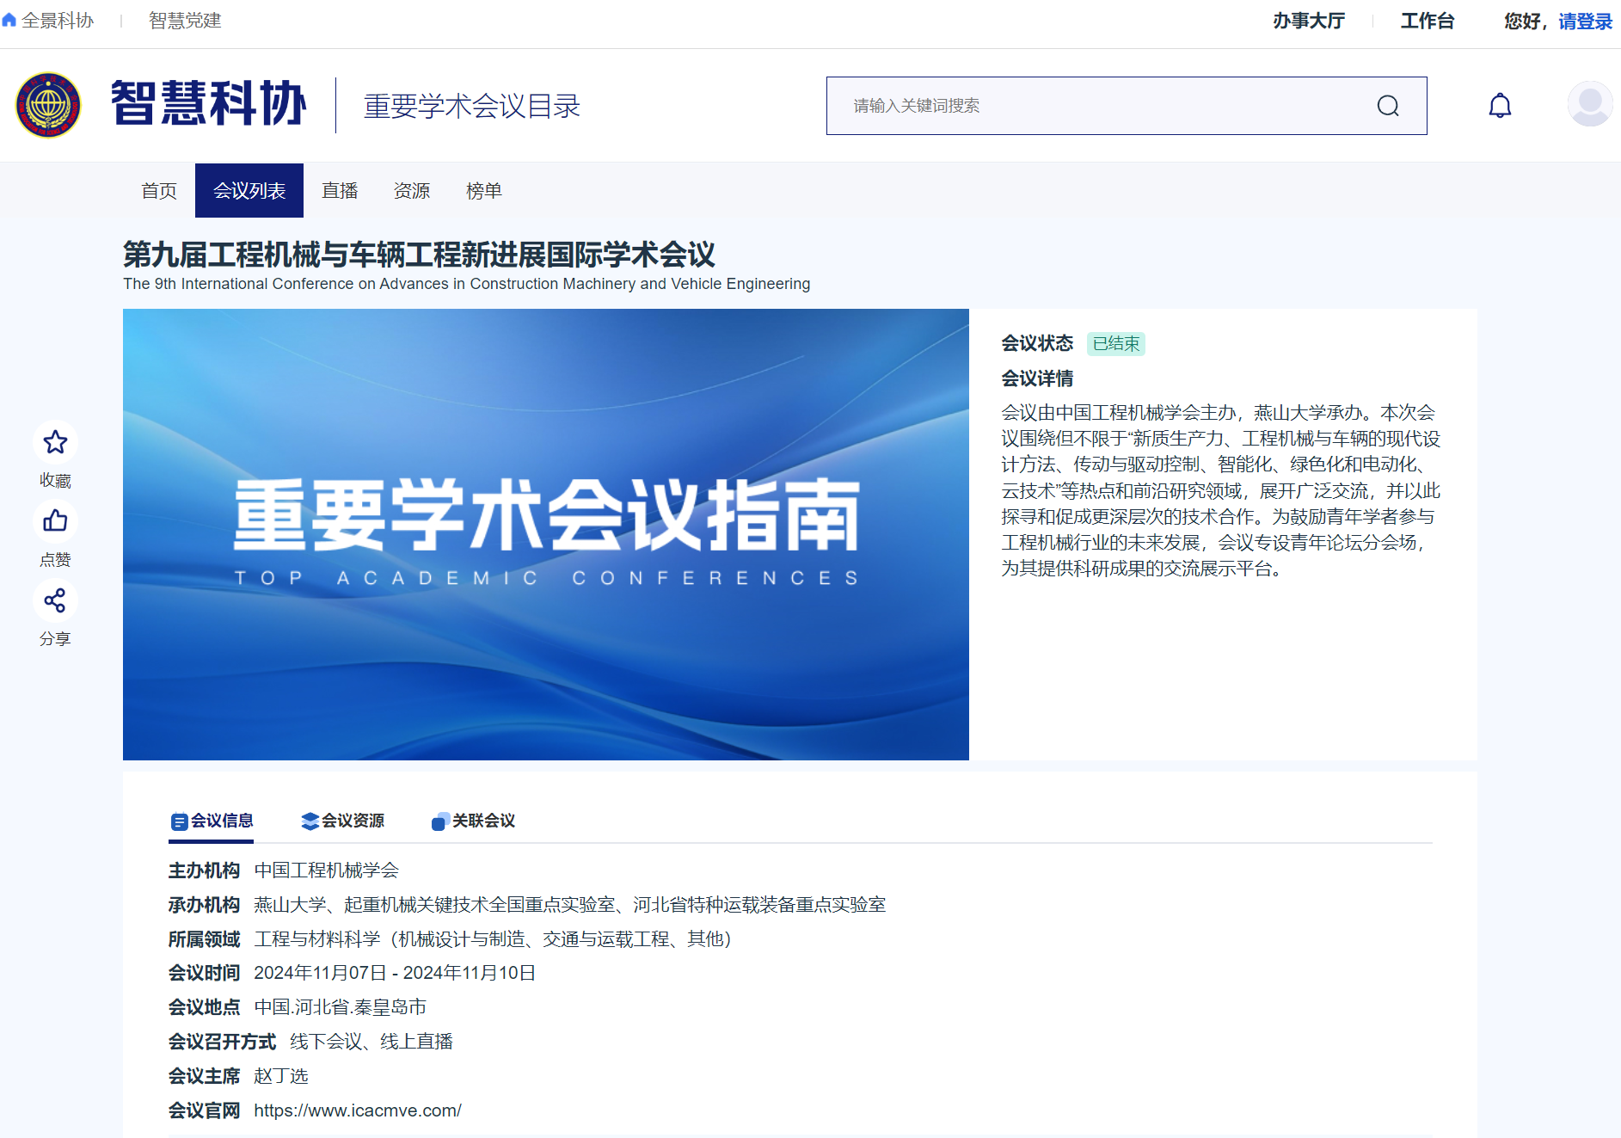Click the 全景科协 home icon
Image resolution: width=1621 pixels, height=1138 pixels.
[x=9, y=20]
